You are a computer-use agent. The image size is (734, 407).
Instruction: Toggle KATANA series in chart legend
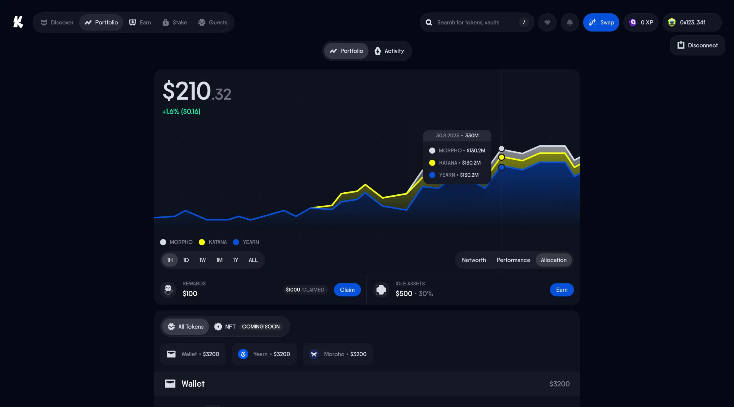pyautogui.click(x=212, y=242)
